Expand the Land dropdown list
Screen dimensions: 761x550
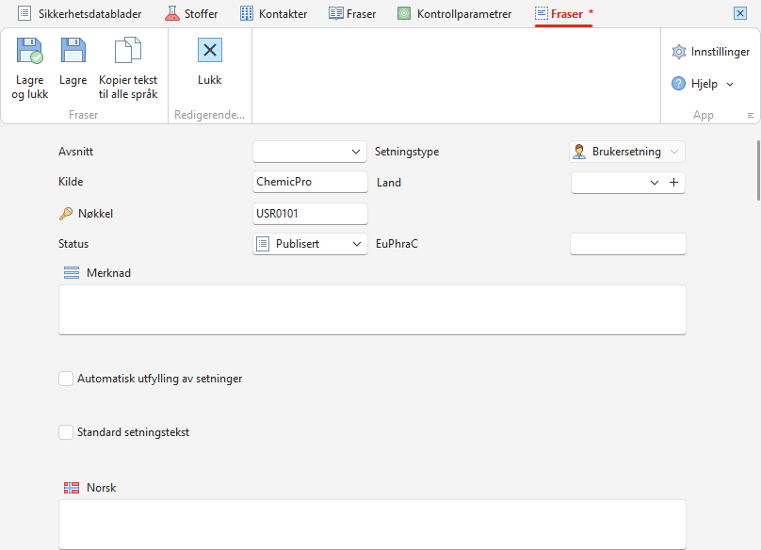(655, 183)
